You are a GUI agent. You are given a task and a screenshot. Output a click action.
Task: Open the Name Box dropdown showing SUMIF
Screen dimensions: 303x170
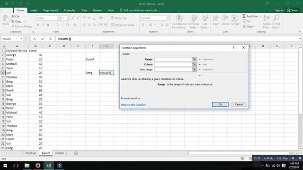[21, 39]
